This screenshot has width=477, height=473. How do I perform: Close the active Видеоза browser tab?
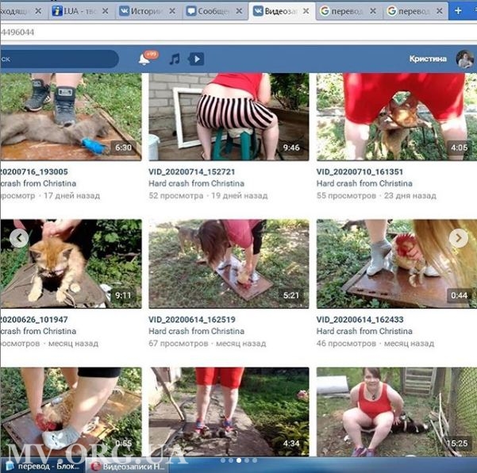(306, 11)
